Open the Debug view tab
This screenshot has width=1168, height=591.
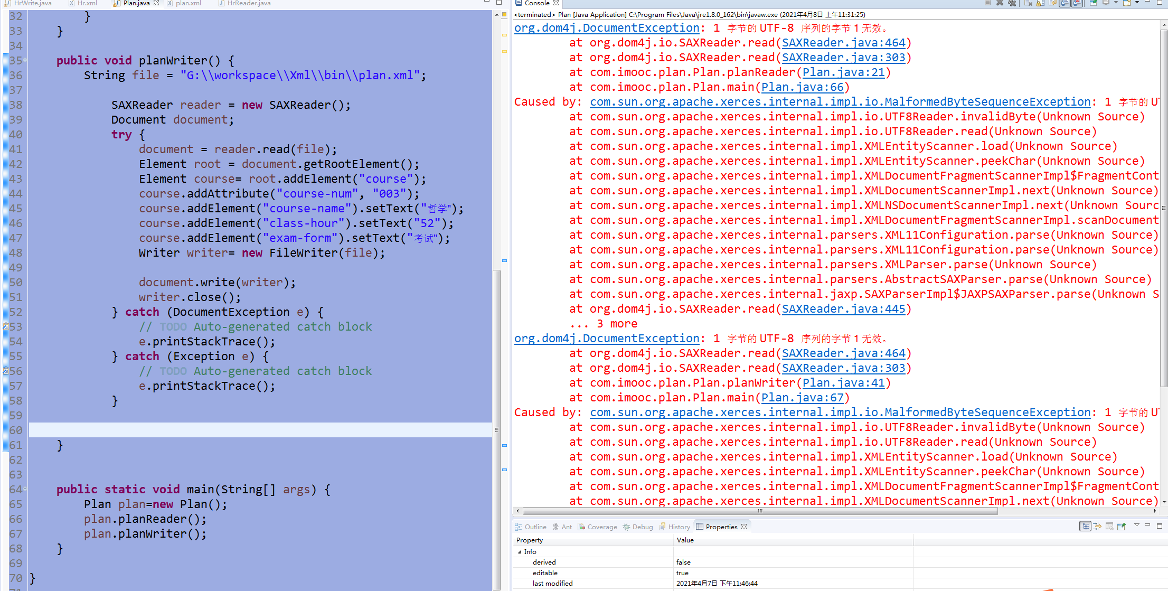point(638,527)
